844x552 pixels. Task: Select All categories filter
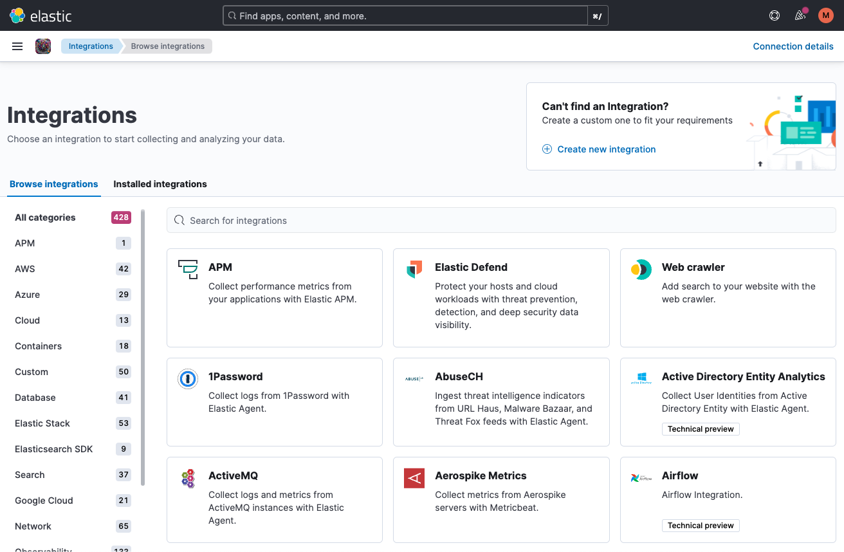(x=73, y=217)
